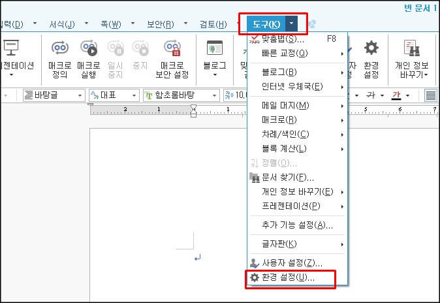Select 환경 설정(U)... menu entry
Viewport: 440px width, 303px height.
(298, 278)
